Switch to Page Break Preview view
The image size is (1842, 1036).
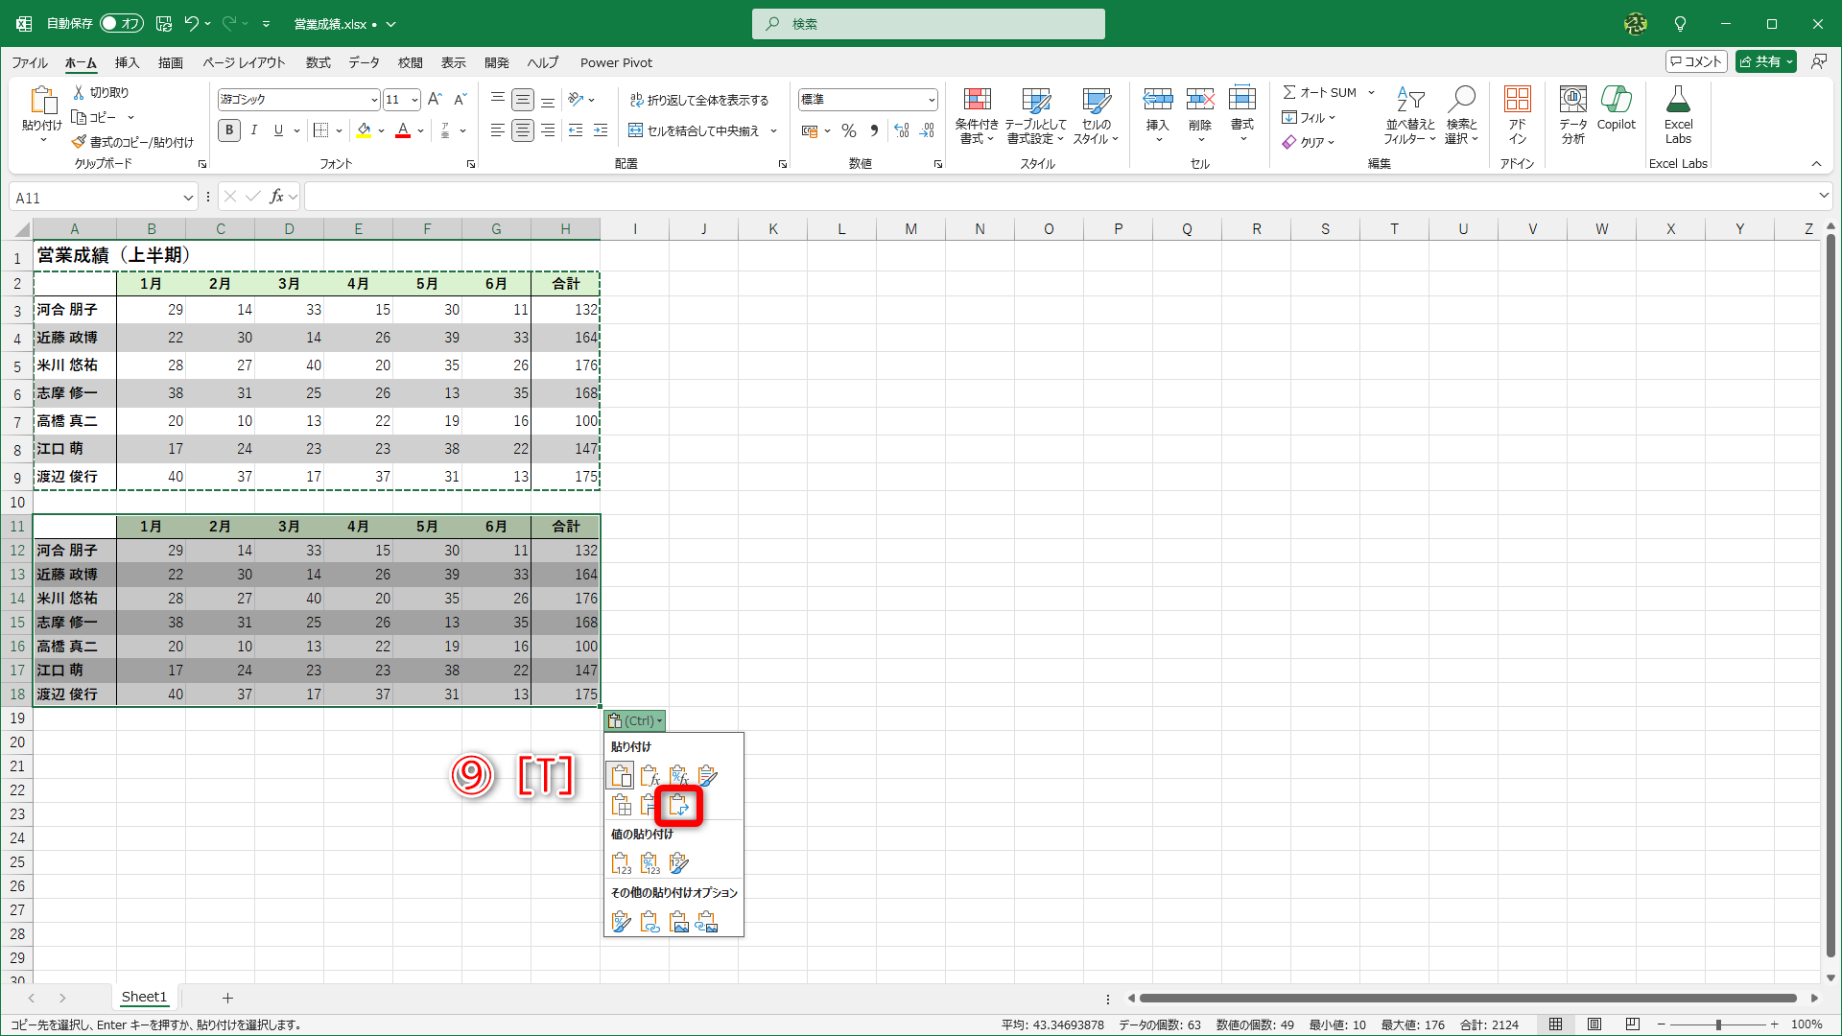[1633, 1024]
